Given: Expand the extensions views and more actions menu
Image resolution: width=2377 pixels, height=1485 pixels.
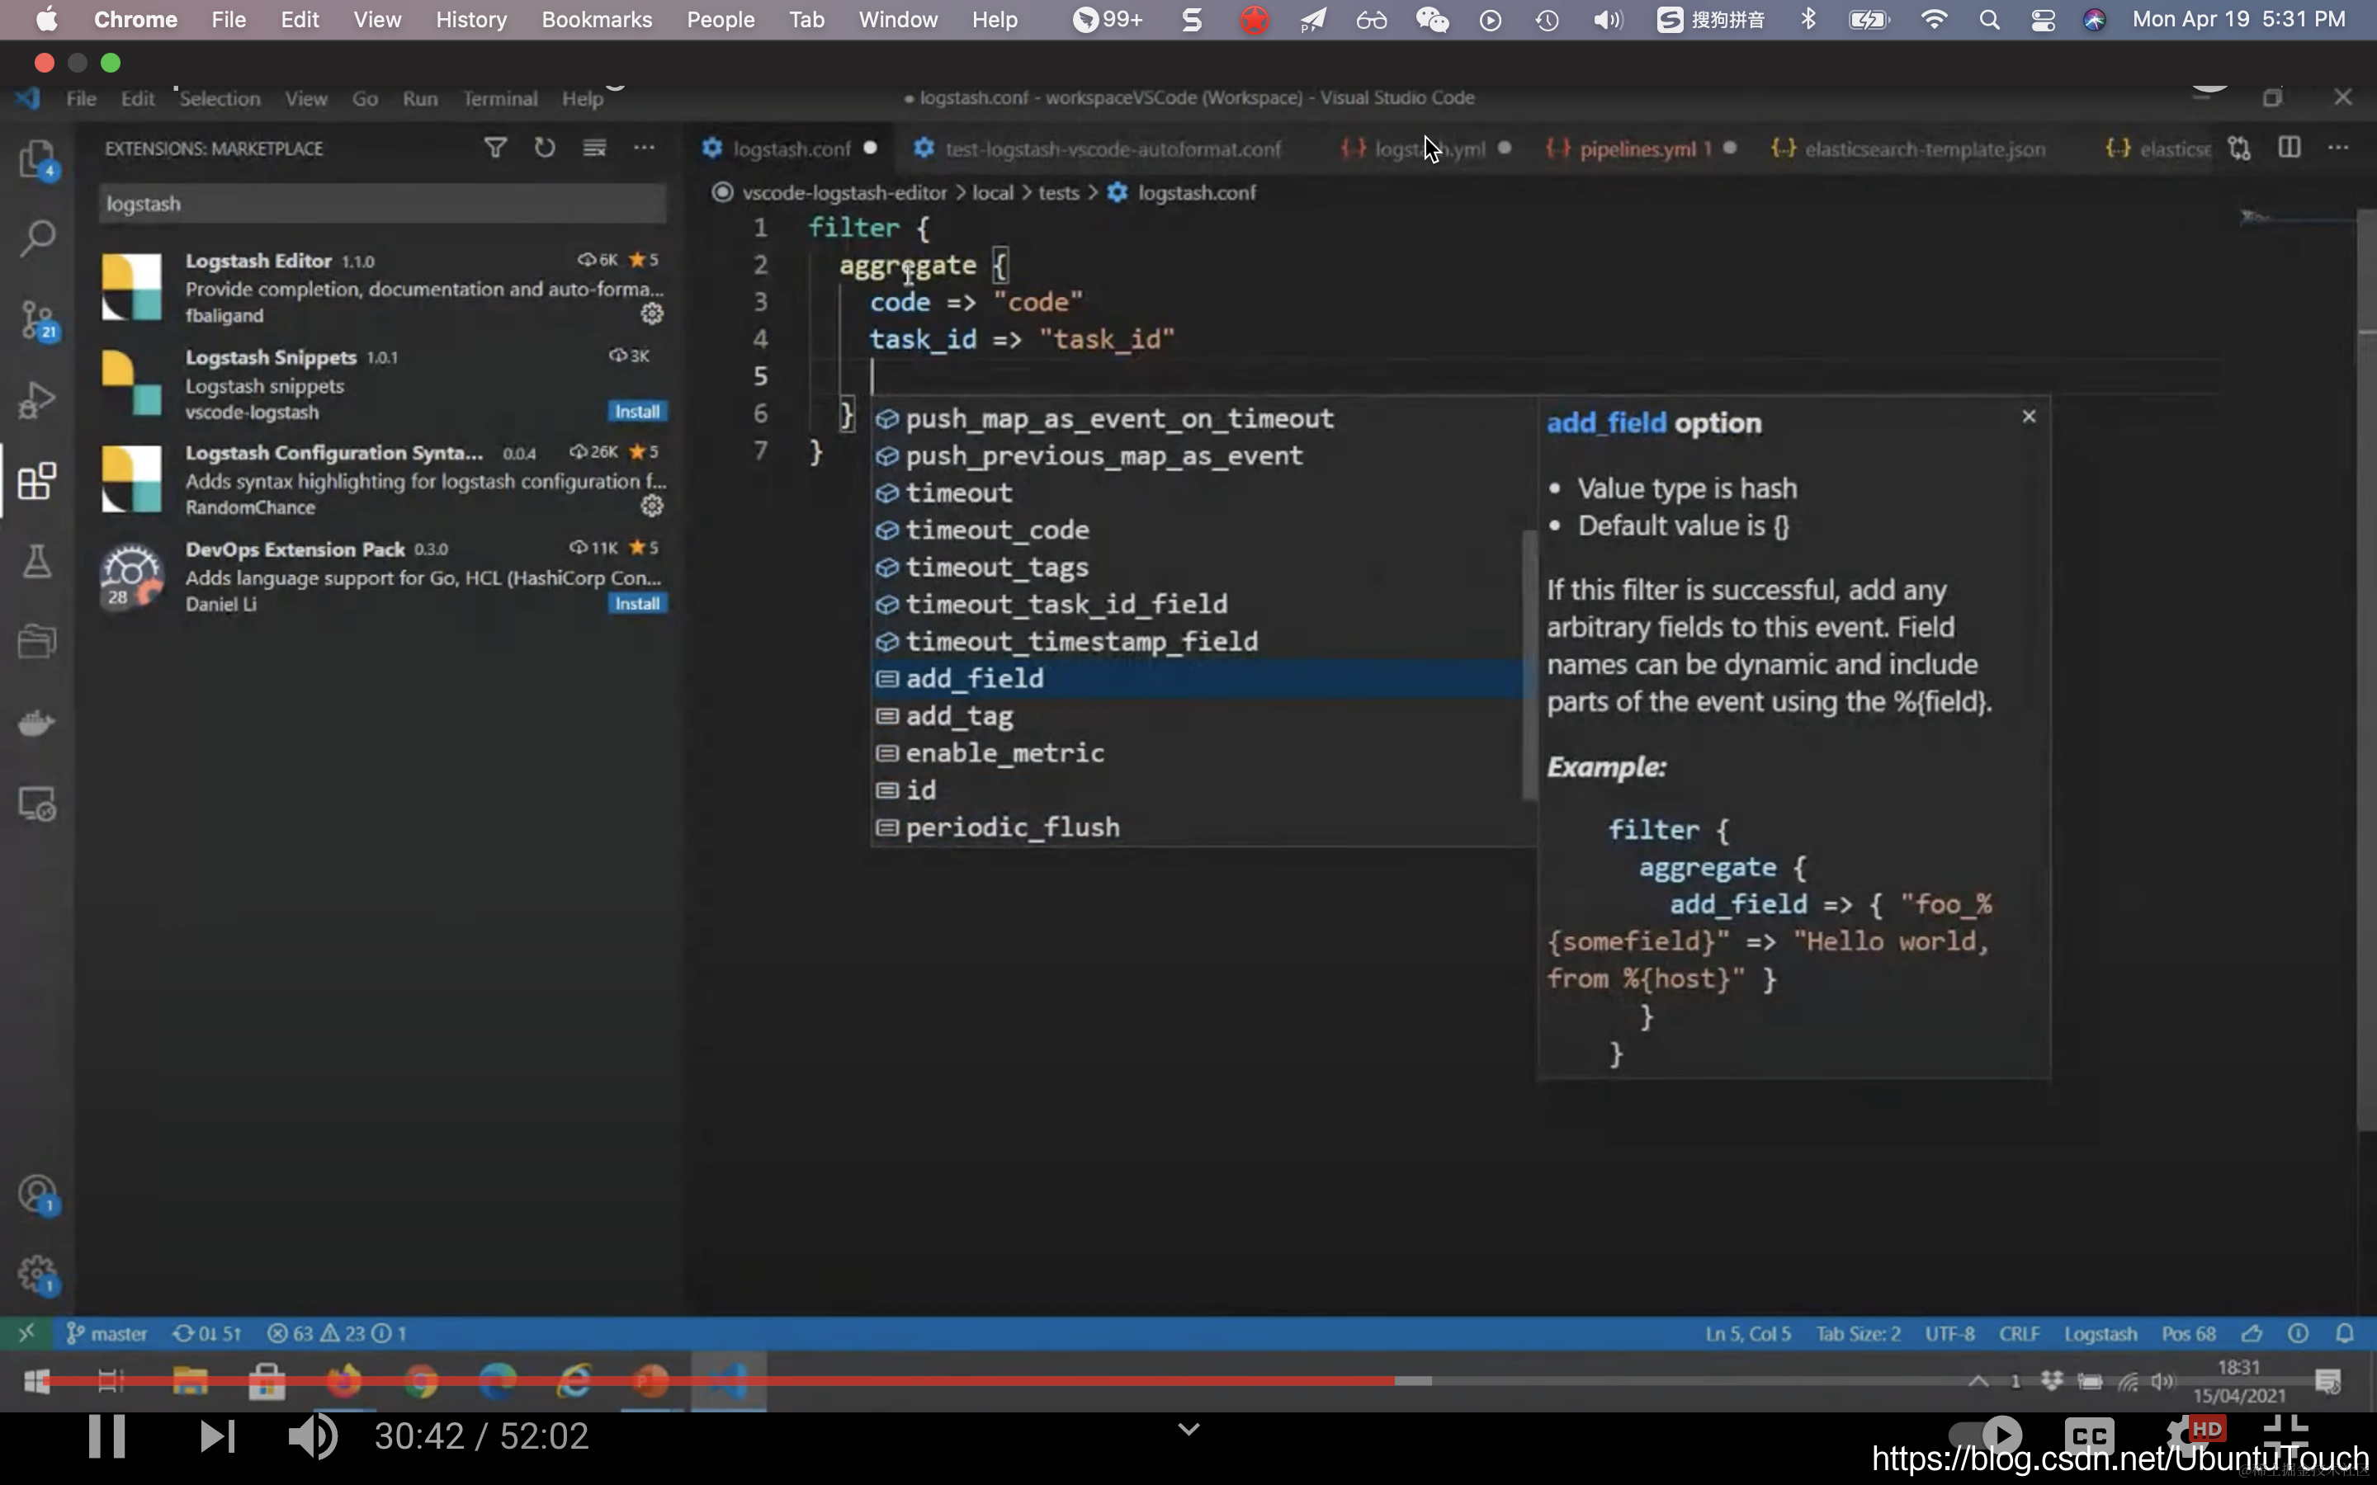Looking at the screenshot, I should click(644, 148).
